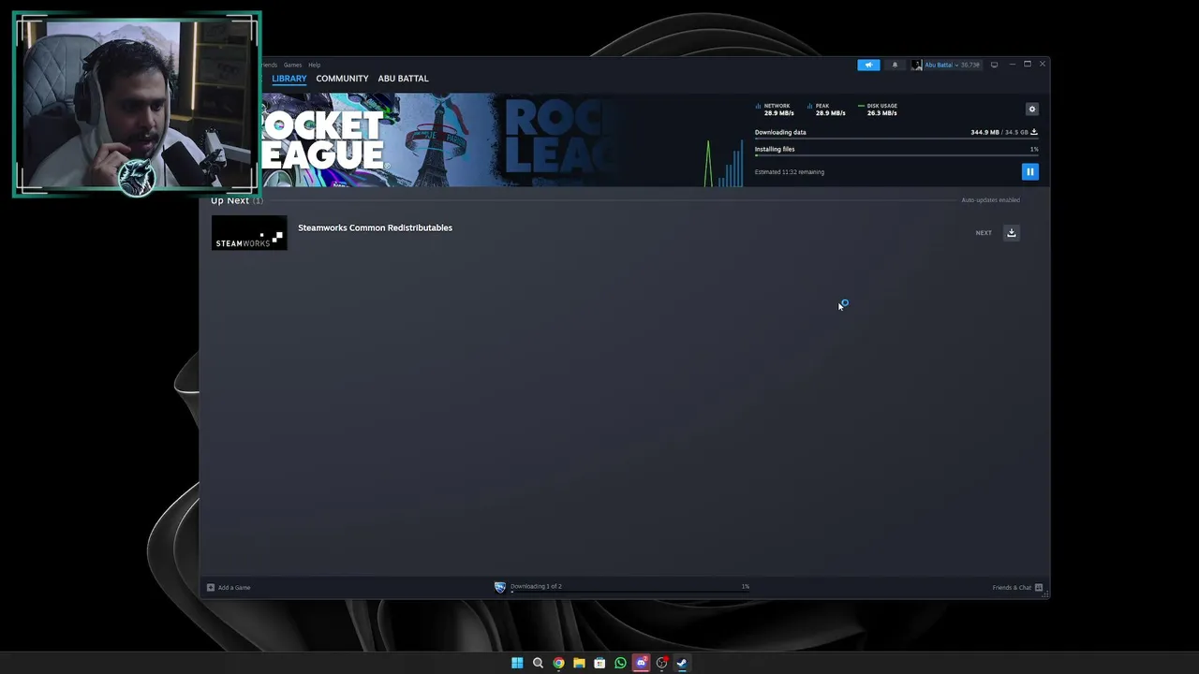This screenshot has width=1199, height=674.
Task: Open the Help menu
Action: point(315,65)
